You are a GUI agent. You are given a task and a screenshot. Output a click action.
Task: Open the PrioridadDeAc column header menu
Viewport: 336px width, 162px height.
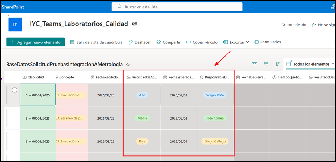point(142,77)
